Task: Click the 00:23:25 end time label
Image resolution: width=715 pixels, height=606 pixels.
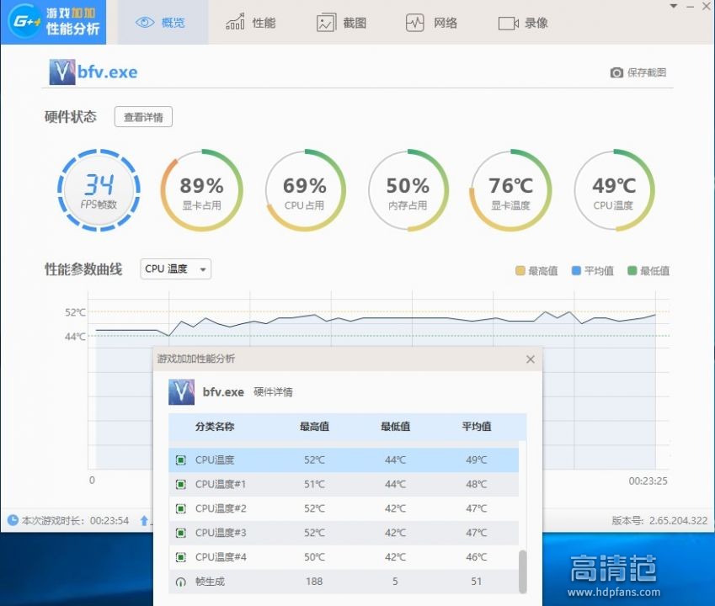Action: [648, 481]
